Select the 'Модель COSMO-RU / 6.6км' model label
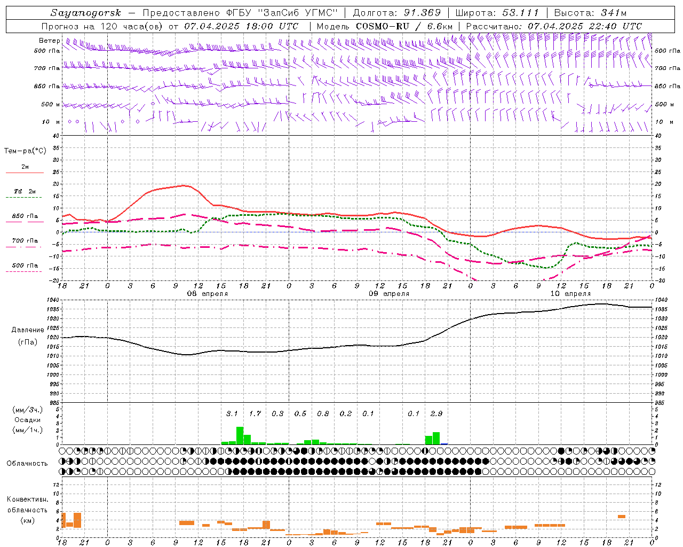Image resolution: width=683 pixels, height=547 pixels. 385,26
